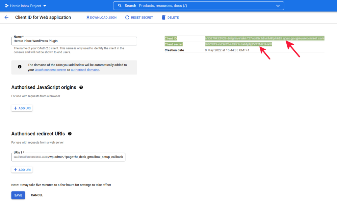Image resolution: width=337 pixels, height=207 pixels.
Task: Click the Client ID for Web application title
Action: pos(43,18)
